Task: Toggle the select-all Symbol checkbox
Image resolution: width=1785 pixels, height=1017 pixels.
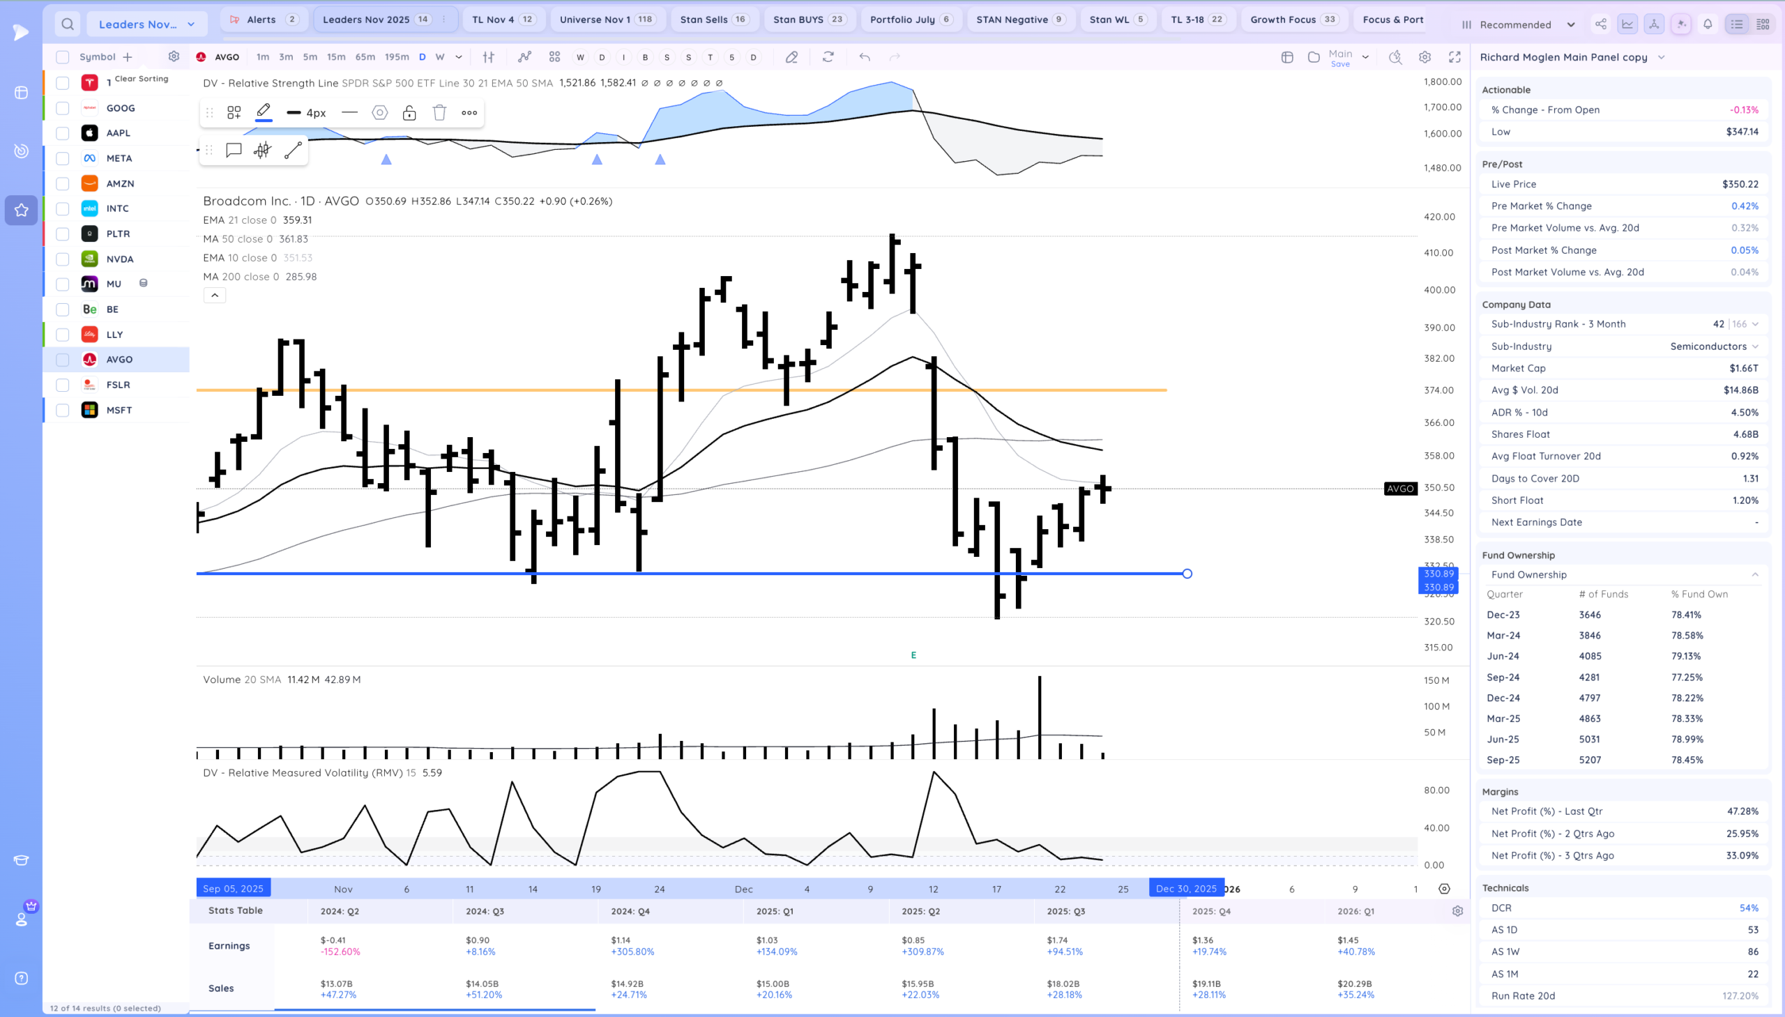Action: click(63, 57)
